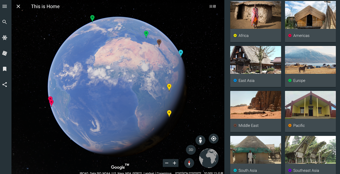Click the brown dot beside Middle East

tap(235, 125)
